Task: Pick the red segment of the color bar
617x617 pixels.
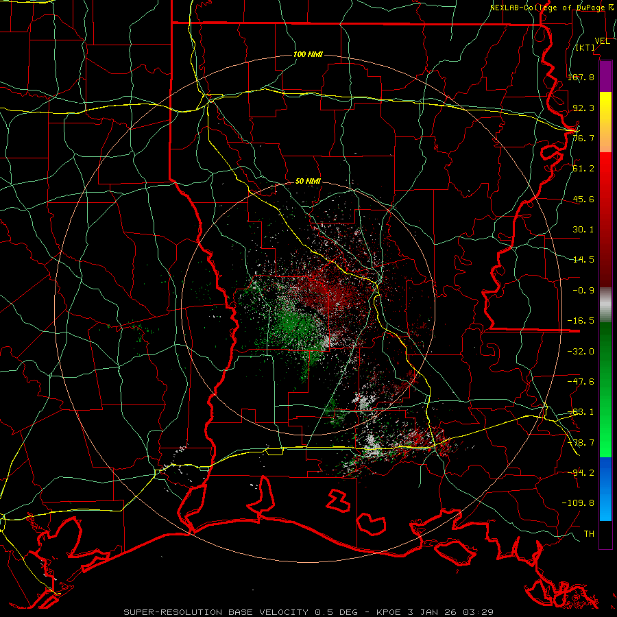Action: tap(605, 219)
